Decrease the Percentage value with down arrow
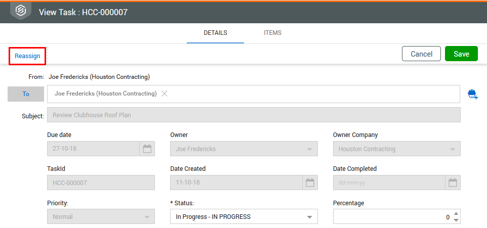 (x=456, y=220)
